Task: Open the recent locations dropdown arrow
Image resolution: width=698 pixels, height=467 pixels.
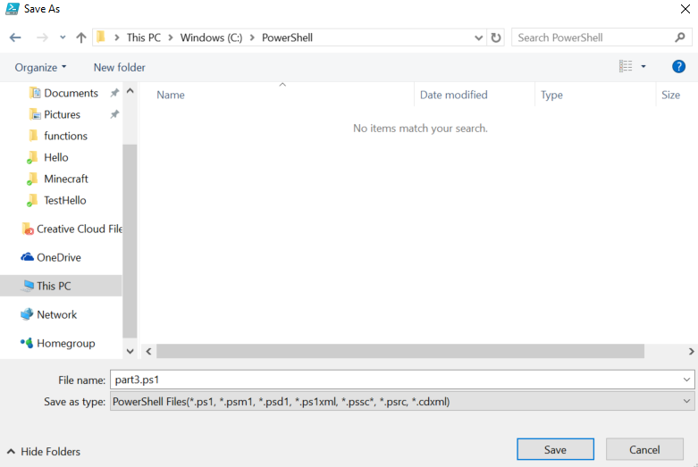Action: point(63,38)
